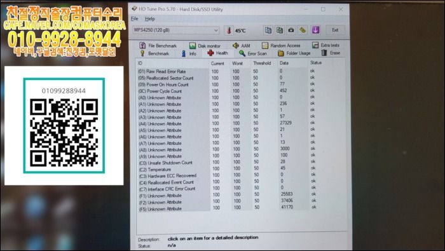Select the Reallocated Event Count row
445x251 pixels.
click(227, 182)
